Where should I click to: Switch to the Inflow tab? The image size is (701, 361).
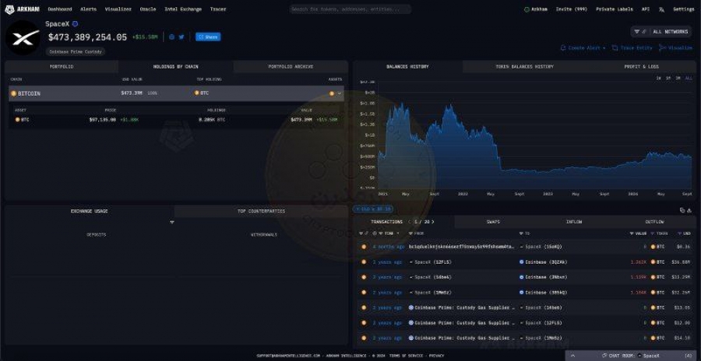(x=574, y=222)
